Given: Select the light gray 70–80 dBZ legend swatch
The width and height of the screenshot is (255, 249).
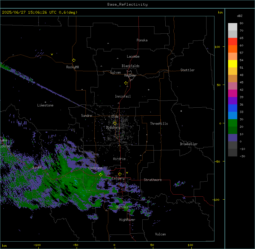Looking at the screenshot, I should [233, 27].
